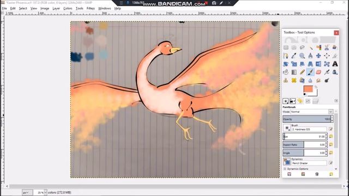Viewport: 349px width, 196px height.
Task: Open the dock tab configuration menu
Action: pos(336,101)
